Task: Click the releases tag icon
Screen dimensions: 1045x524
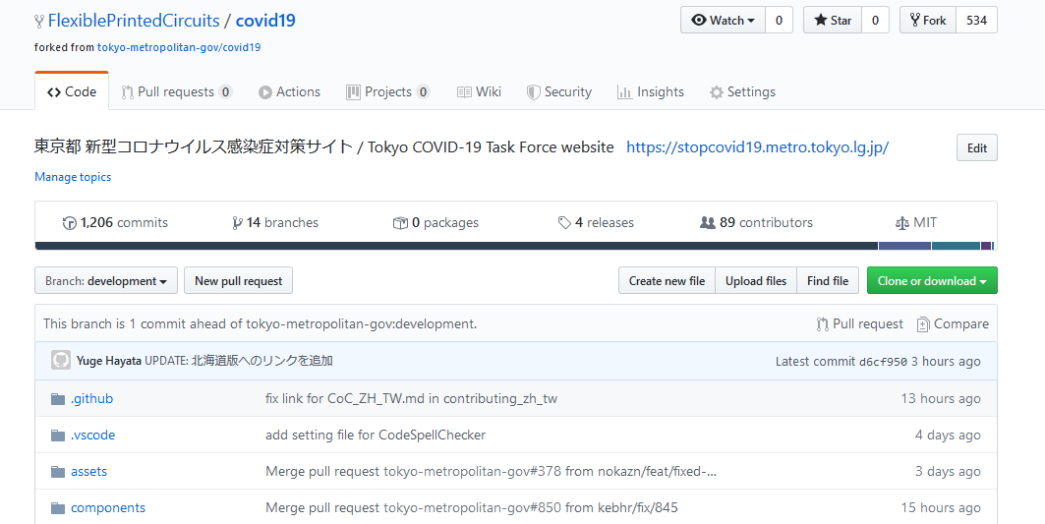Action: (564, 223)
